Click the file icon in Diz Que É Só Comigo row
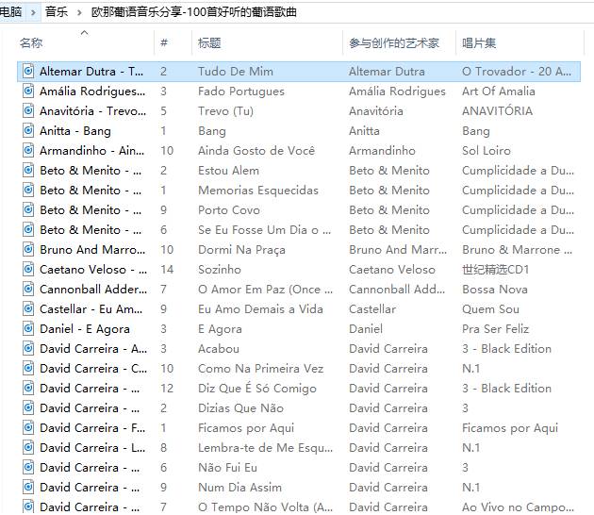This screenshot has height=515, width=594. point(28,388)
